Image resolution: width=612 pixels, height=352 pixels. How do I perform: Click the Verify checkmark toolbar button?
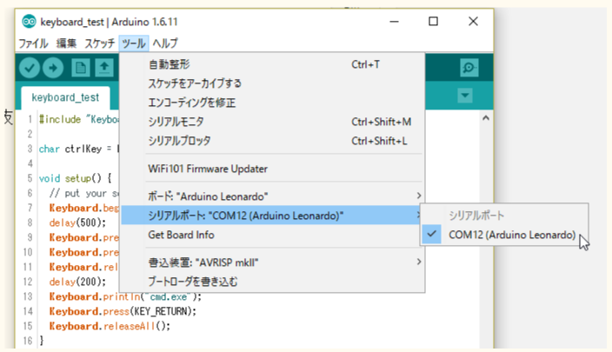[30, 68]
